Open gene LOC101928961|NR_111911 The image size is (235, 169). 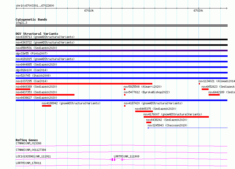click(x=33, y=156)
